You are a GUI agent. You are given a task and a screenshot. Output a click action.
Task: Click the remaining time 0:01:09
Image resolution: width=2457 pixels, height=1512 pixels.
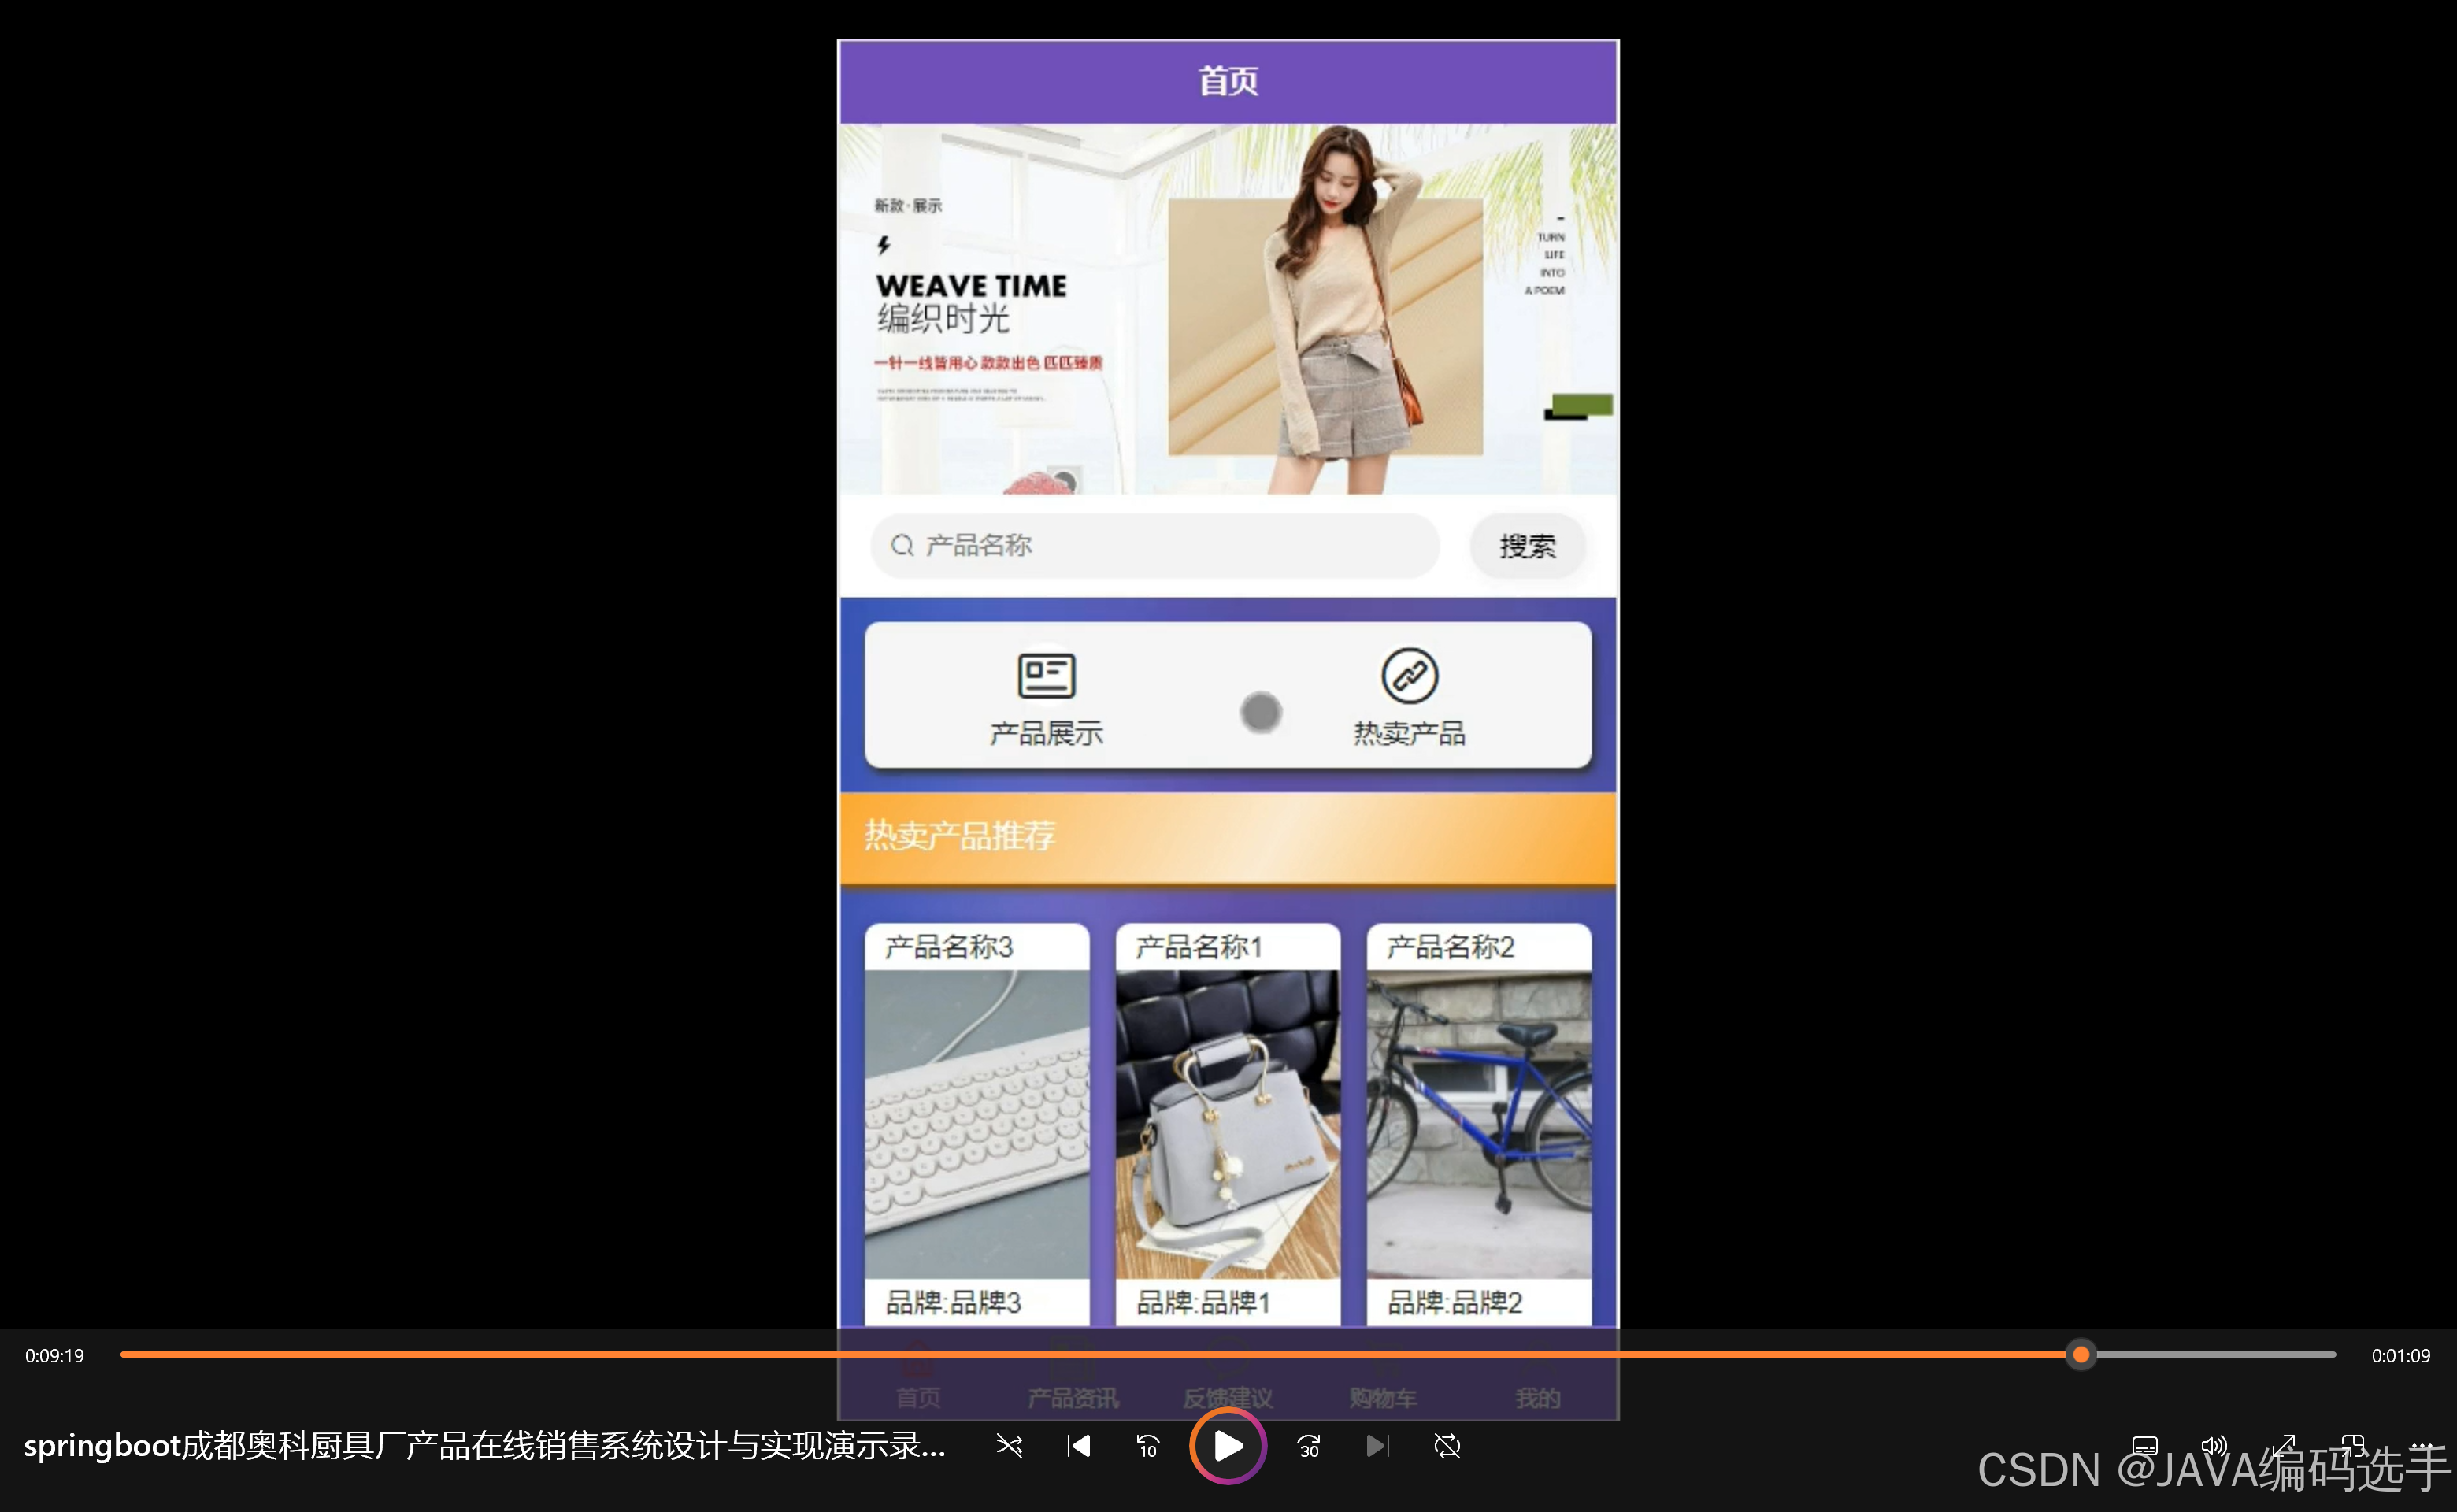coord(2400,1356)
